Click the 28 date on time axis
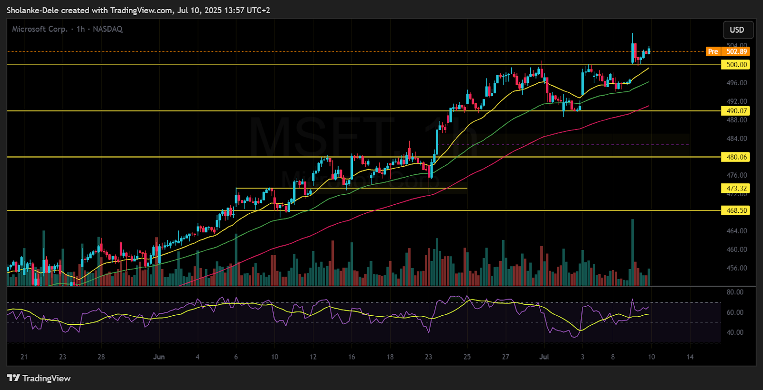 101,357
